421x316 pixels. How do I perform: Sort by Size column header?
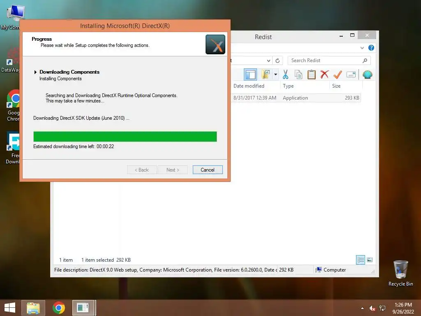[336, 86]
